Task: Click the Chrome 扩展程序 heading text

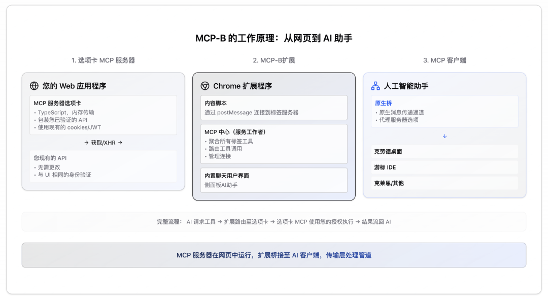Action: [243, 86]
